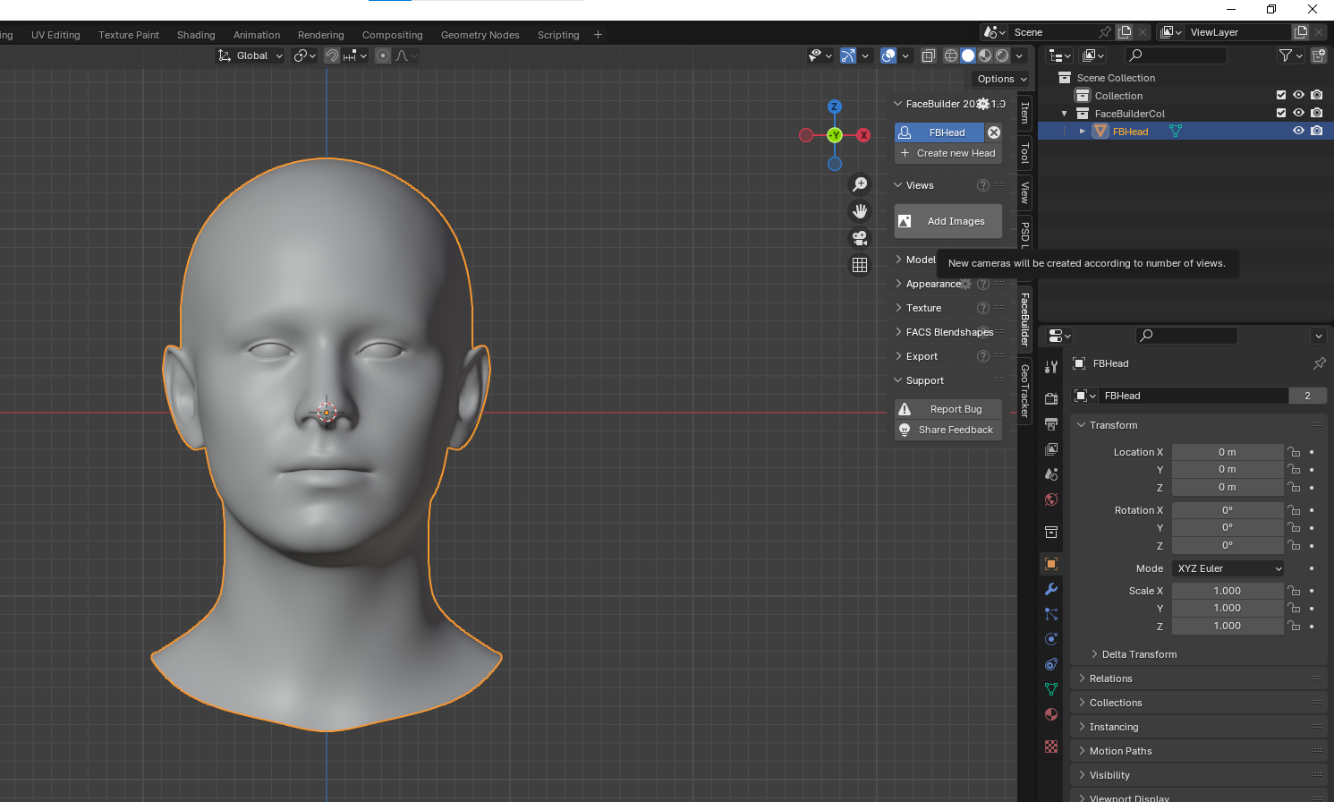Open the Output properties tab (printer icon)

(1051, 423)
